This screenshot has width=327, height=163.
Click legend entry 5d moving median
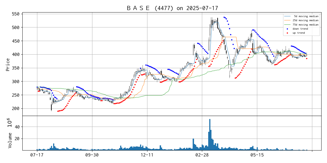click(306, 16)
